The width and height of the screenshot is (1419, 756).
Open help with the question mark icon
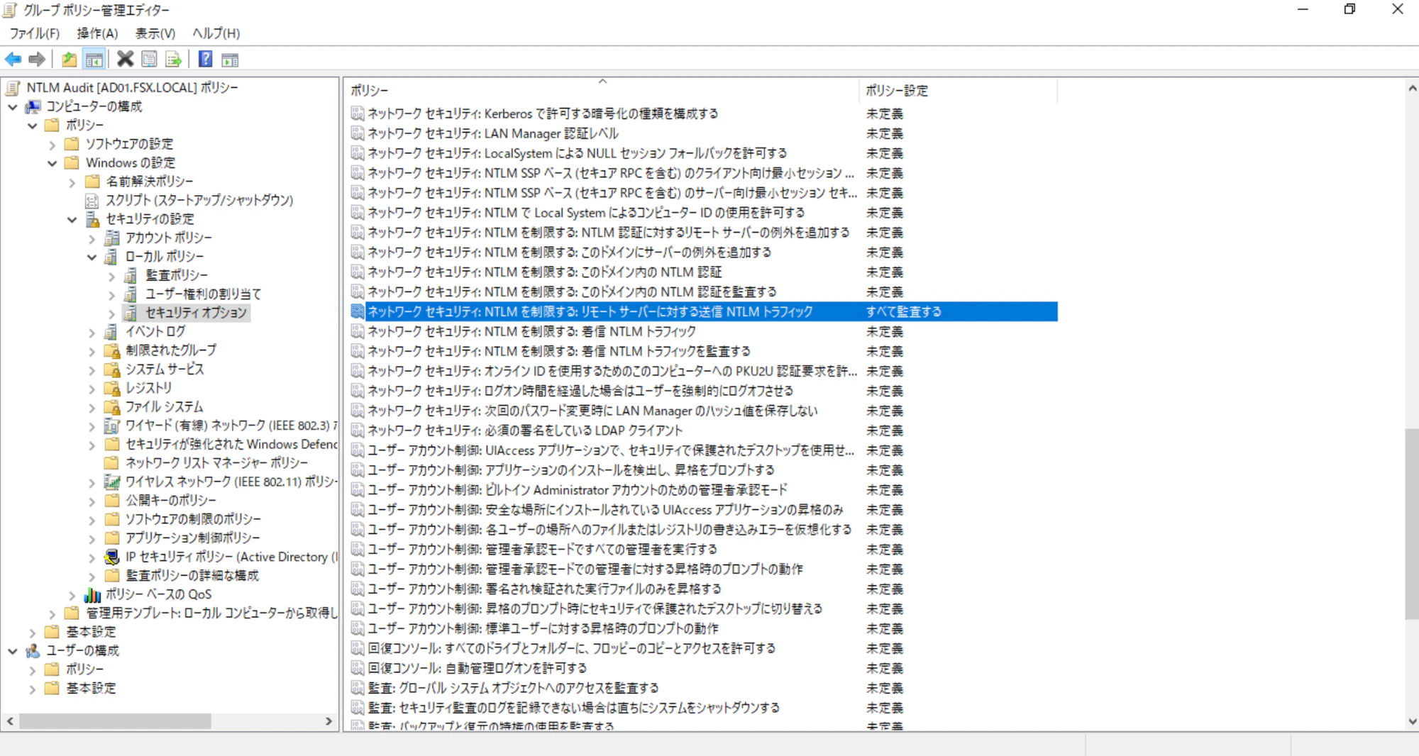point(205,60)
